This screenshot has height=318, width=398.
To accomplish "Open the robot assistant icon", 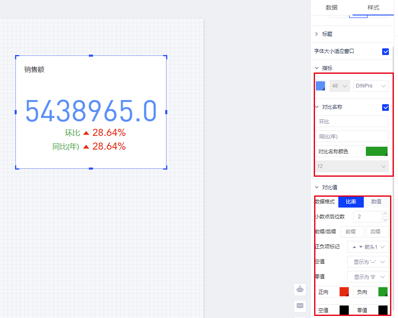I will pos(300,289).
